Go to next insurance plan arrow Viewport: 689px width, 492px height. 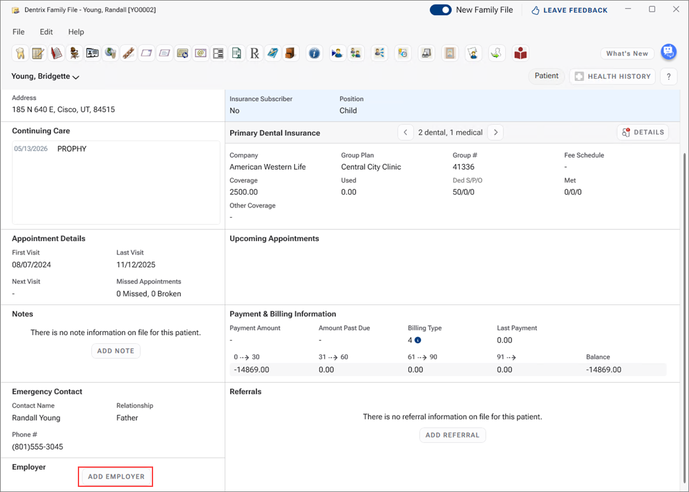tap(495, 133)
